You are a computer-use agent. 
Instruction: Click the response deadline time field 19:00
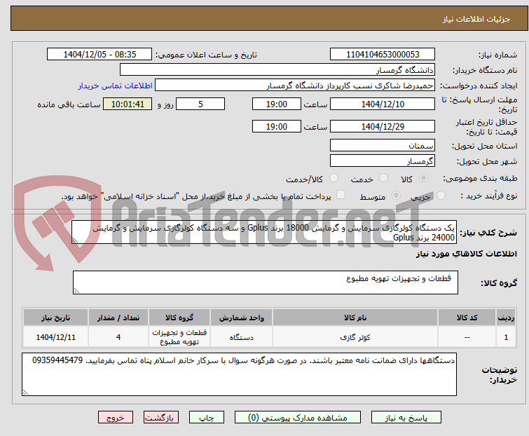coord(277,104)
